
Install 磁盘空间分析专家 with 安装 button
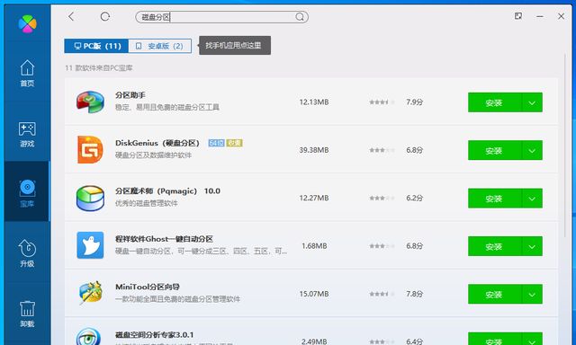(x=494, y=339)
